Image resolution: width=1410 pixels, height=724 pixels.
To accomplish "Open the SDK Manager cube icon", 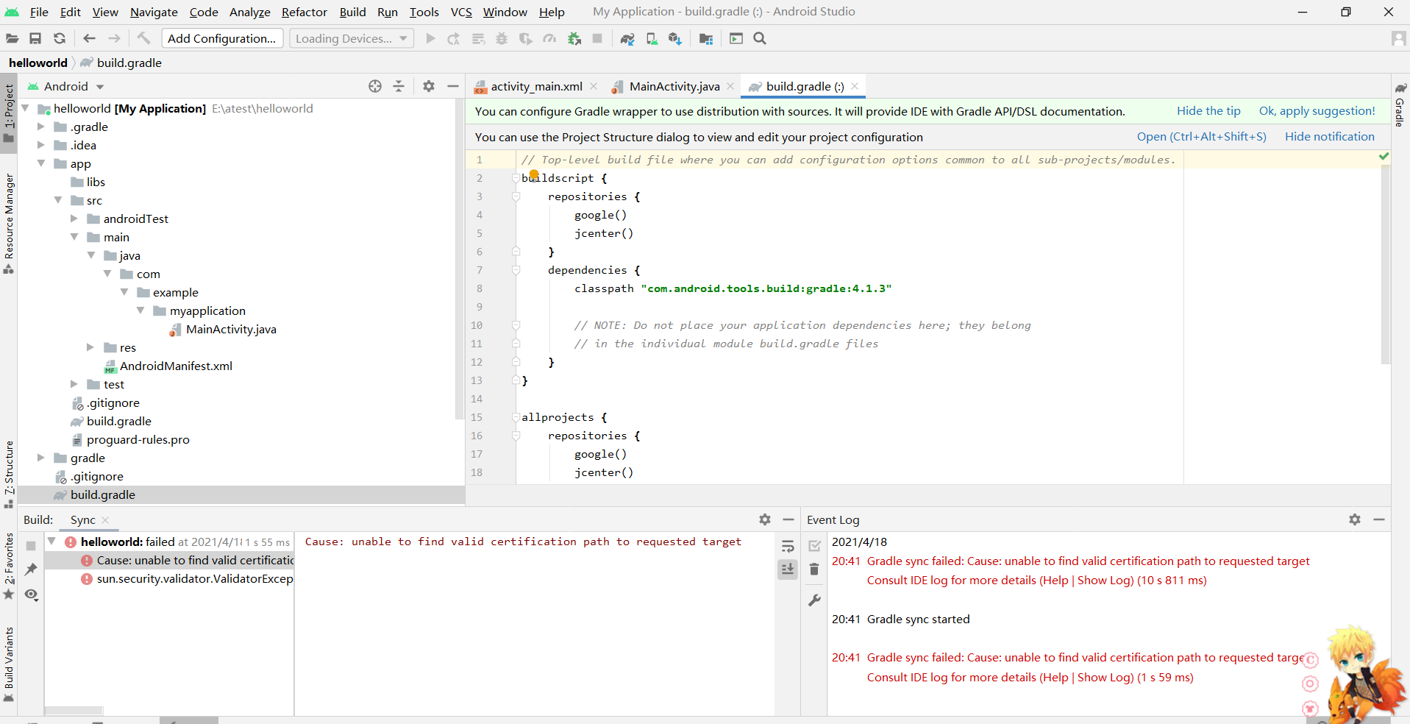I will tap(675, 38).
